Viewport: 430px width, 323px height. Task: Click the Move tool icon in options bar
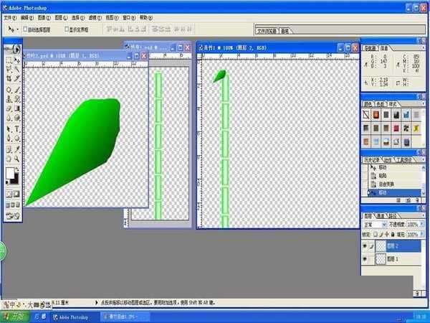point(12,29)
